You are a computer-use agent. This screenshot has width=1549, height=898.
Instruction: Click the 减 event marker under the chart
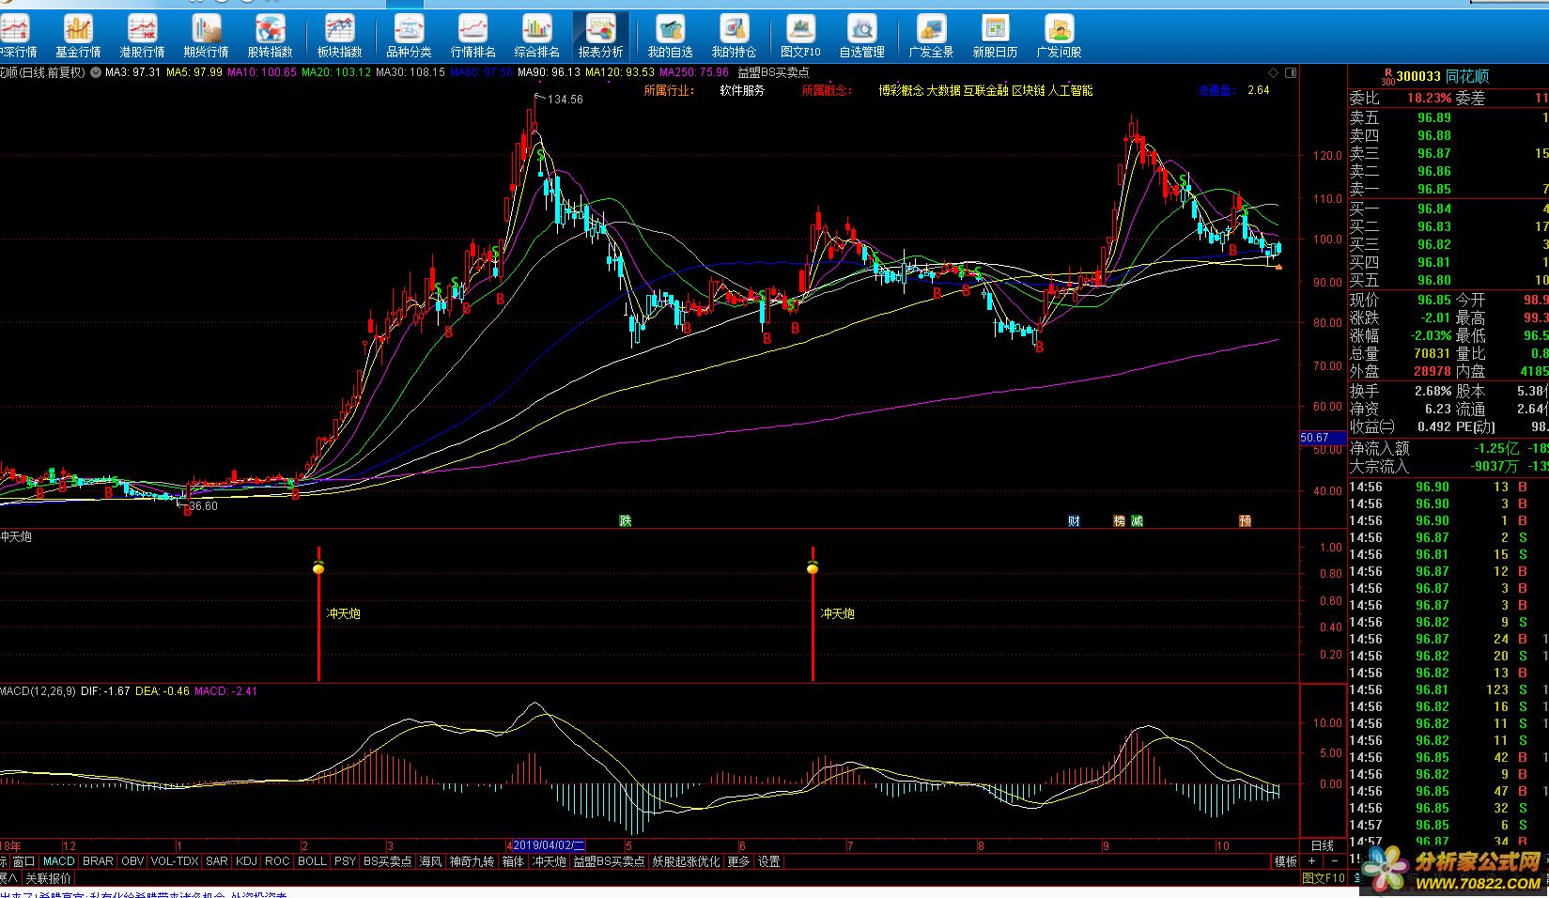click(x=1137, y=520)
